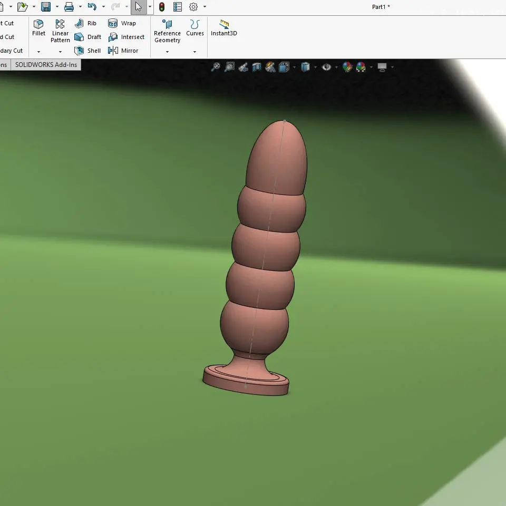
Task: Open the Options gear menu
Action: click(x=193, y=7)
